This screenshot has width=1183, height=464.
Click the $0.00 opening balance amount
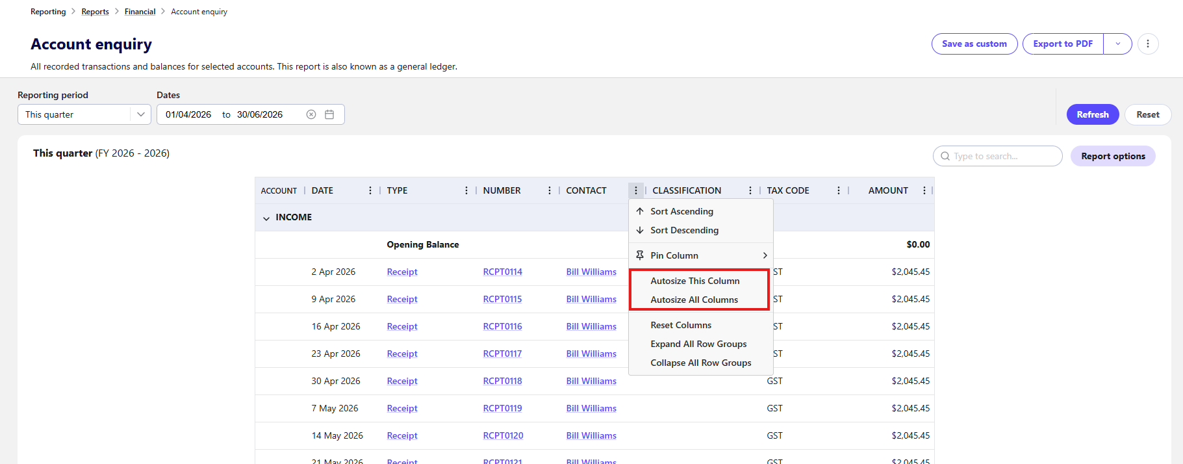(918, 244)
